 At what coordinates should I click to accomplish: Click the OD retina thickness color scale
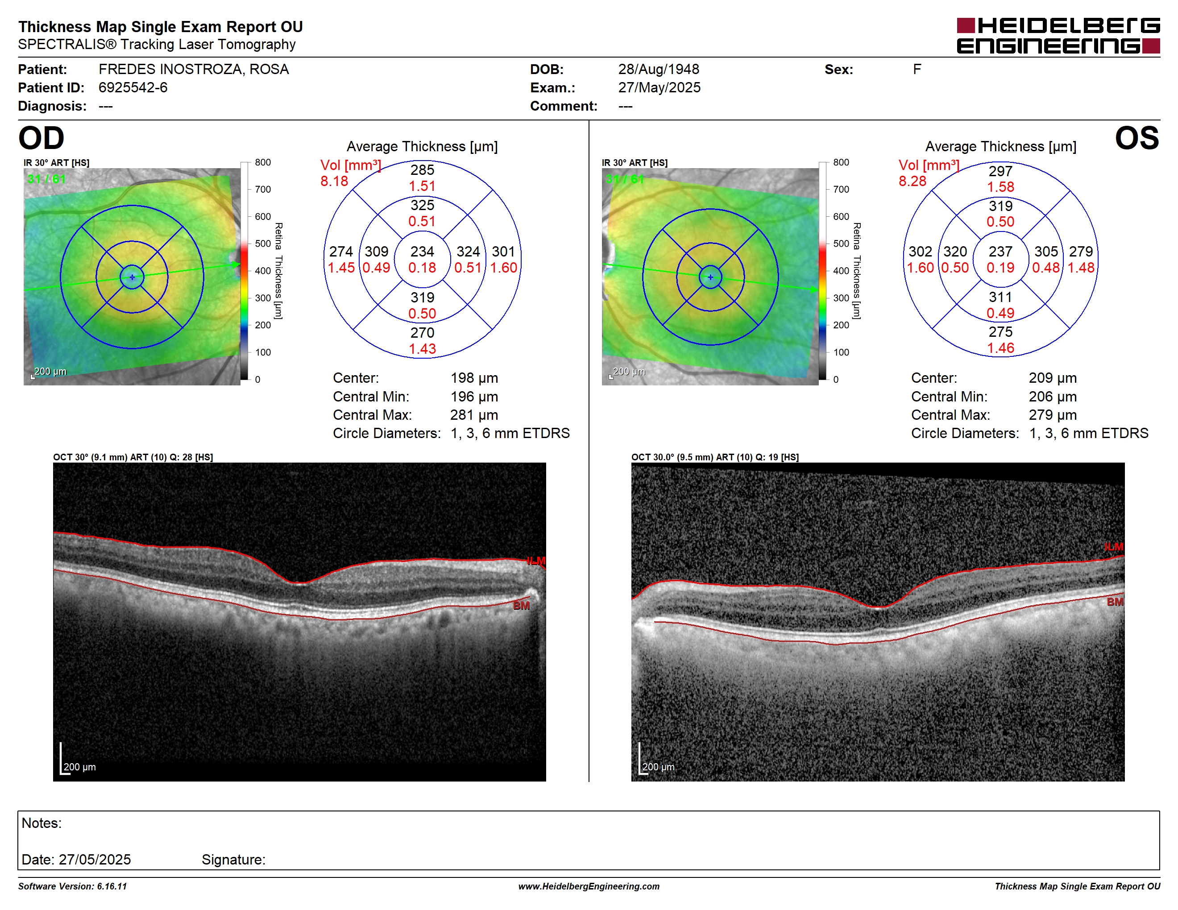click(x=245, y=271)
